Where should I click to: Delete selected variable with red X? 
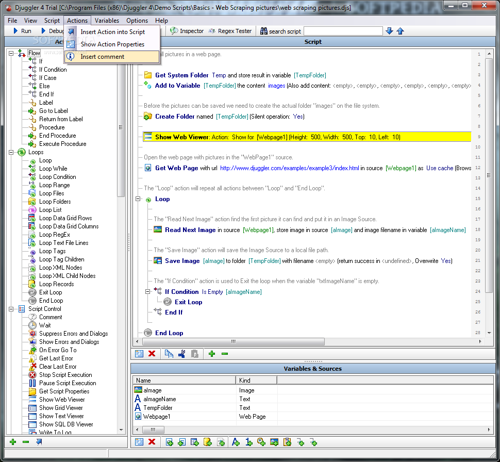[152, 442]
